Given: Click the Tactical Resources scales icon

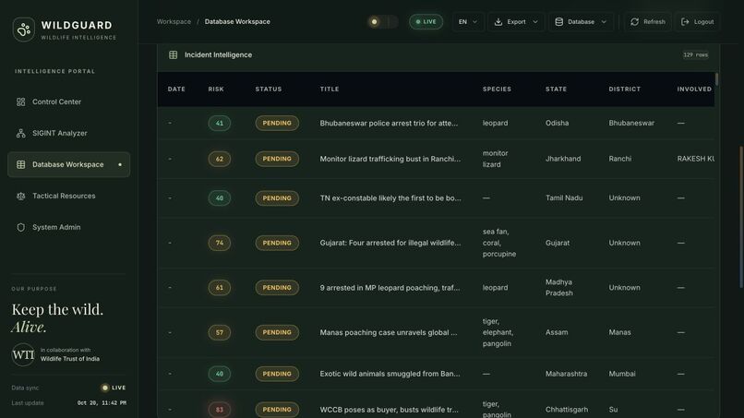Looking at the screenshot, I should point(21,196).
